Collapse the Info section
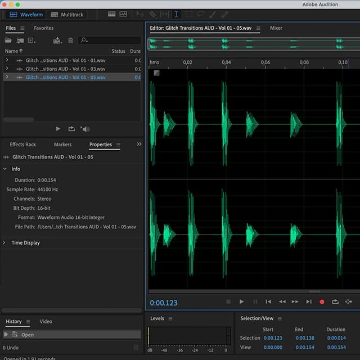The image size is (360, 360). coord(6,169)
